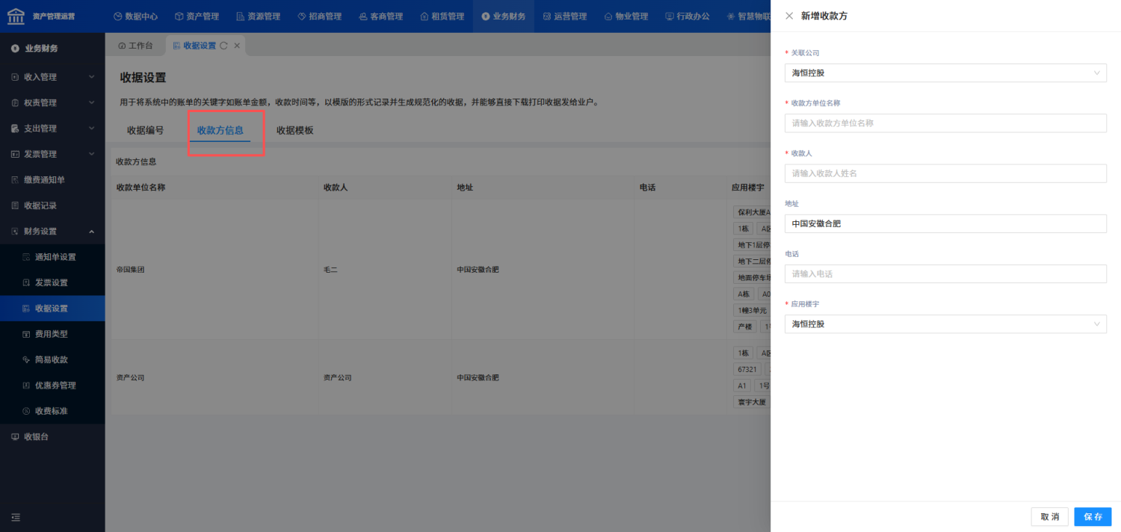Click the 应用楼宇 column header
Screen dimensions: 1121x532
[747, 188]
